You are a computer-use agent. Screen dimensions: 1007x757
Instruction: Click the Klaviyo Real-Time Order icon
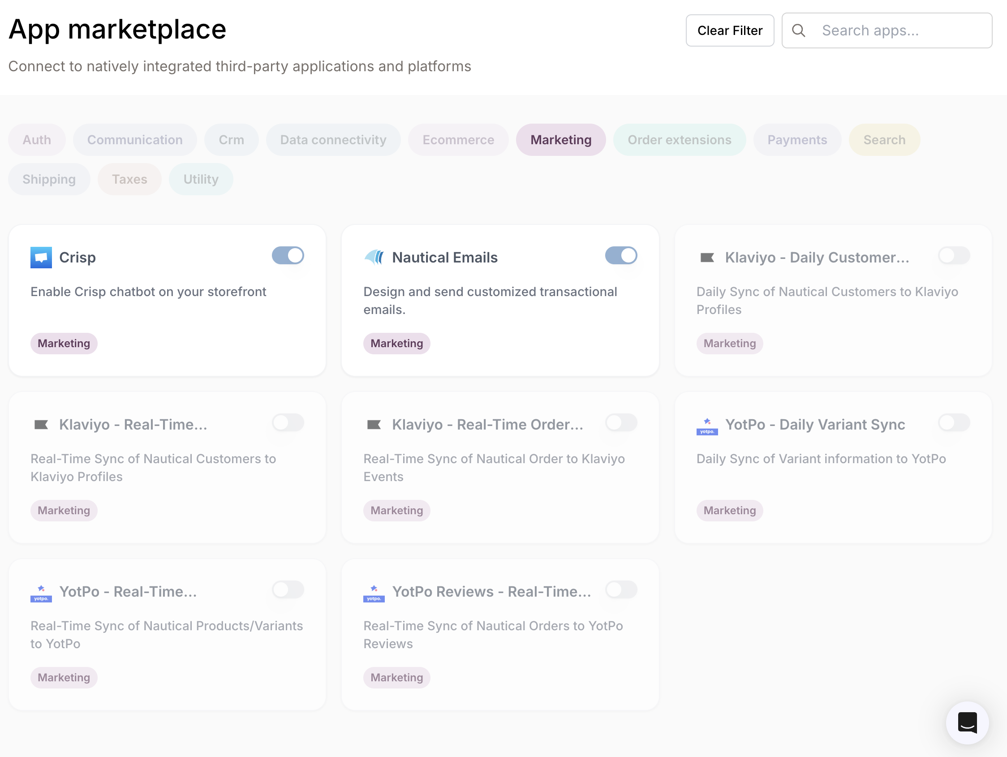374,424
